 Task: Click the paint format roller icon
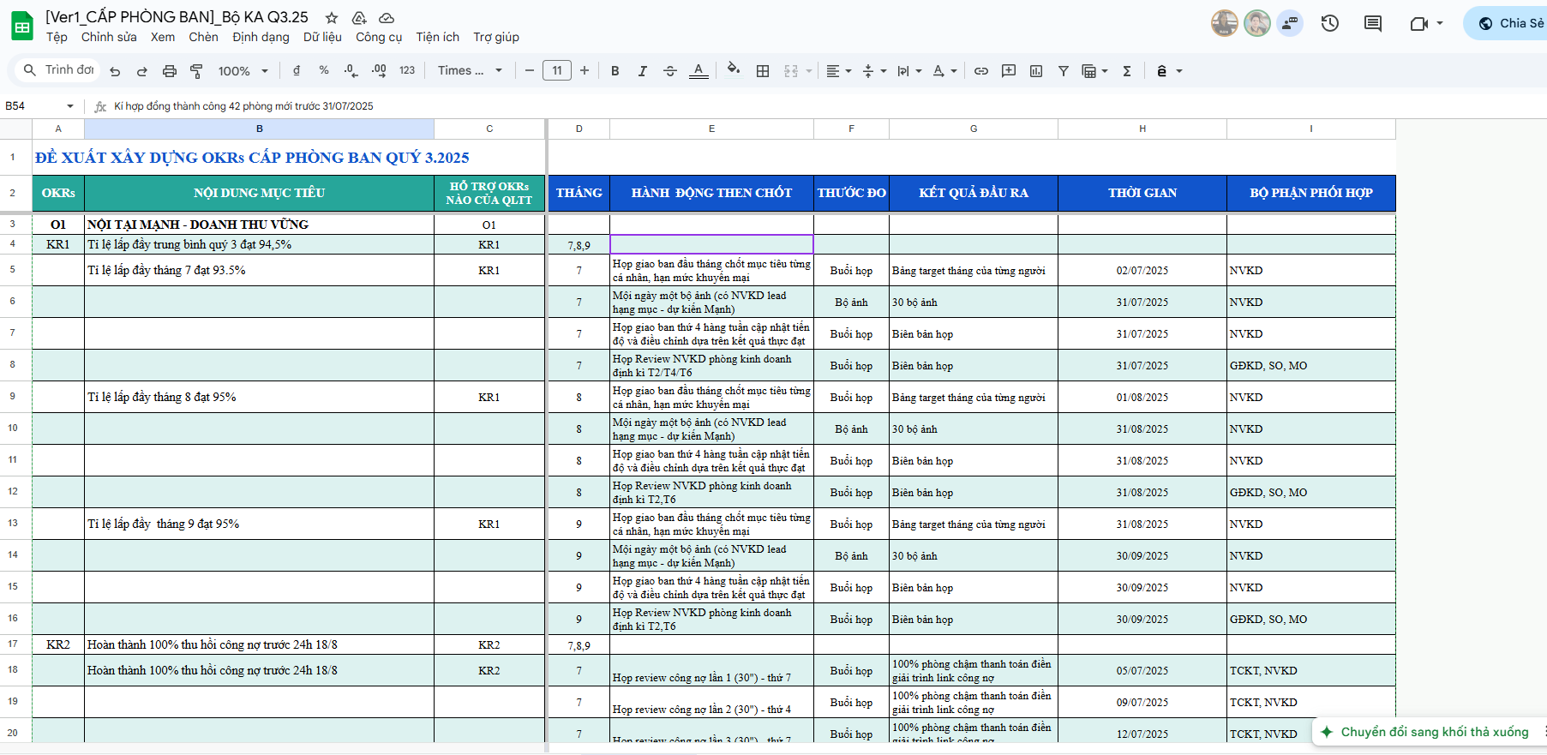196,71
